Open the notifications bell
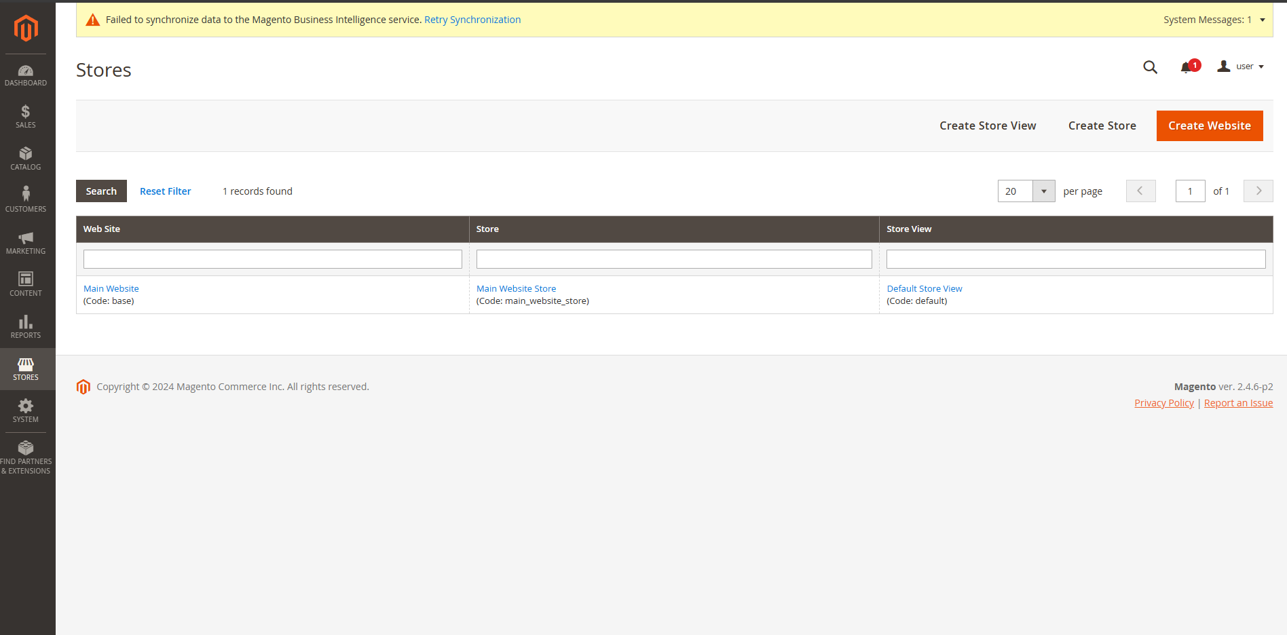Image resolution: width=1287 pixels, height=635 pixels. click(x=1189, y=66)
